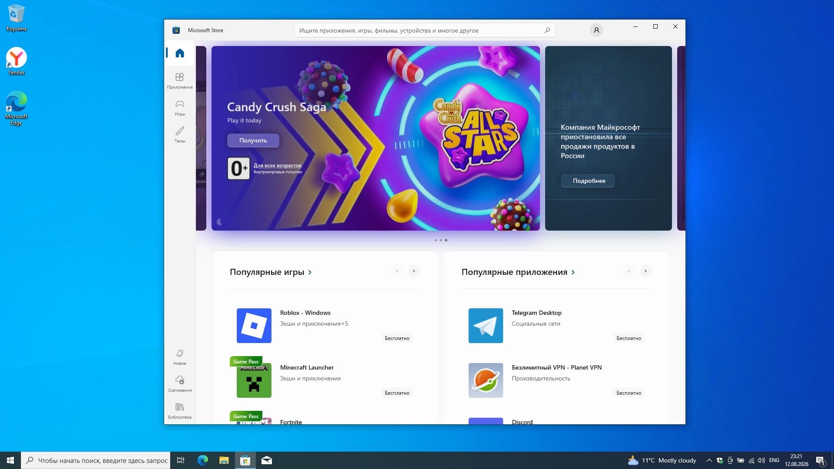This screenshot has height=469, width=834.
Task: Open the Telegram Desktop icon
Action: 486,326
